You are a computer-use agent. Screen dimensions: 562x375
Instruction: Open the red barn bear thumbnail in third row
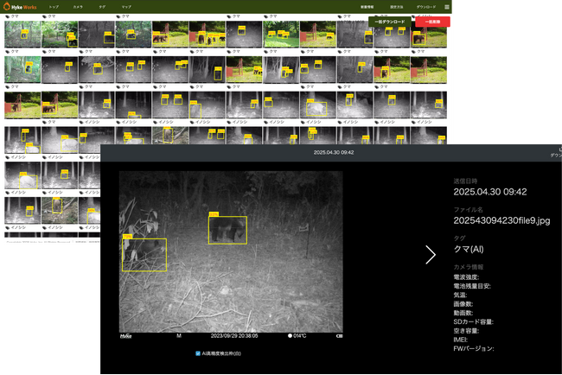22,105
